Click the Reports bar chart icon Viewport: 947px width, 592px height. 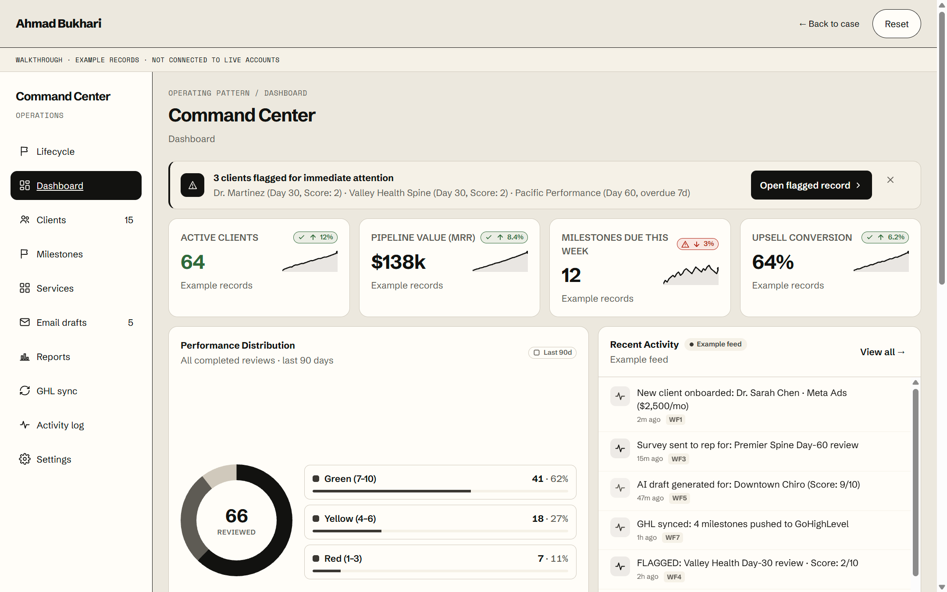(25, 357)
